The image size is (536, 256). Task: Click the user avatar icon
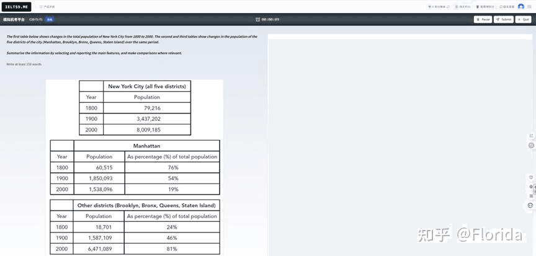click(520, 7)
